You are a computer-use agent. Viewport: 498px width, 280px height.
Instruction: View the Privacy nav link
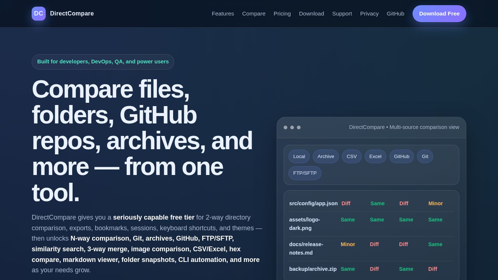[369, 14]
